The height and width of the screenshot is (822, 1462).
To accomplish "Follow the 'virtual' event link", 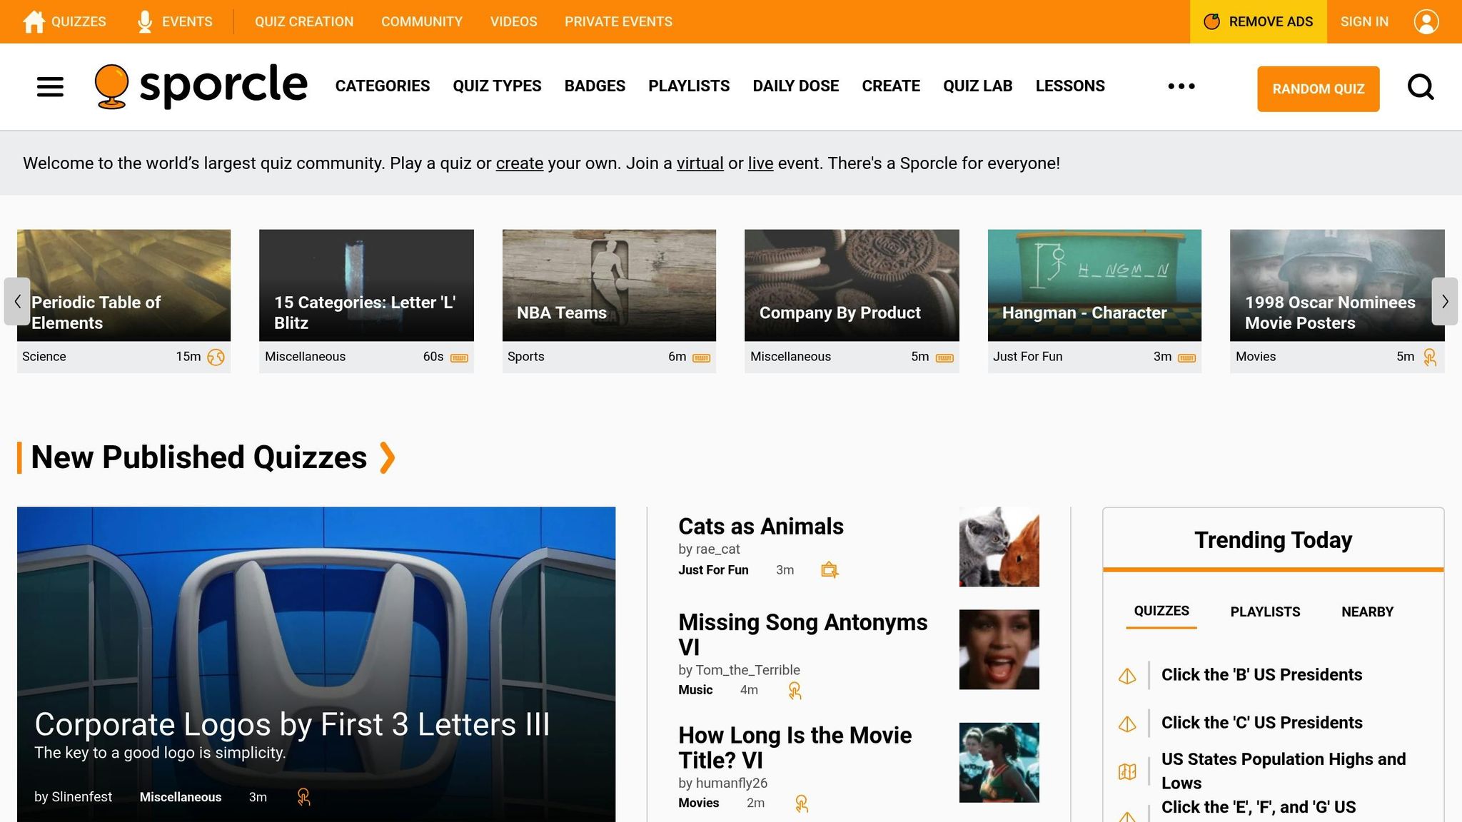I will [x=700, y=163].
